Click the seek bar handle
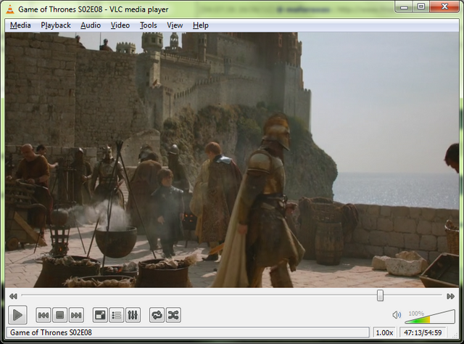 coord(380,295)
